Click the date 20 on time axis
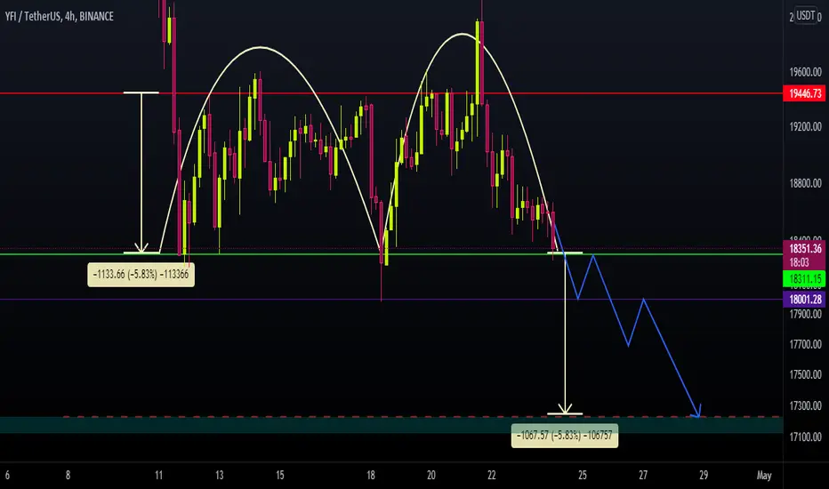 (x=431, y=476)
